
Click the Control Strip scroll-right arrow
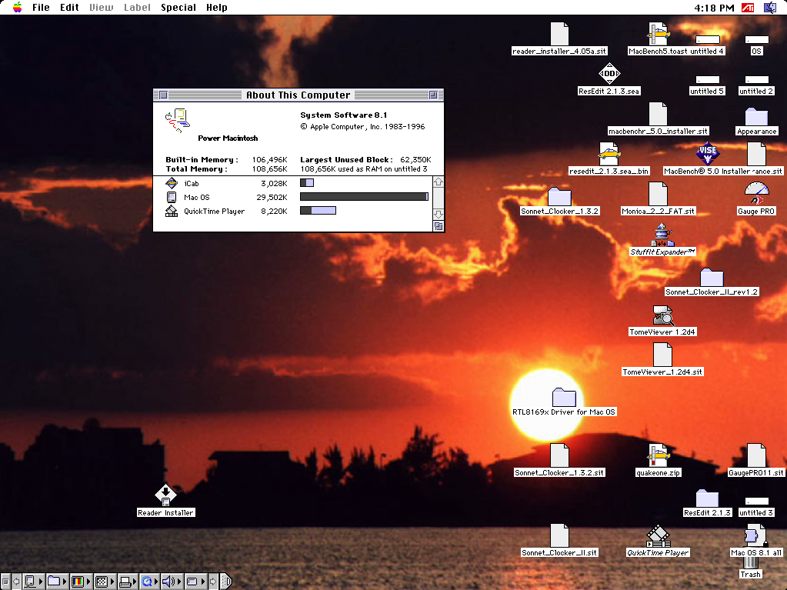point(213,582)
